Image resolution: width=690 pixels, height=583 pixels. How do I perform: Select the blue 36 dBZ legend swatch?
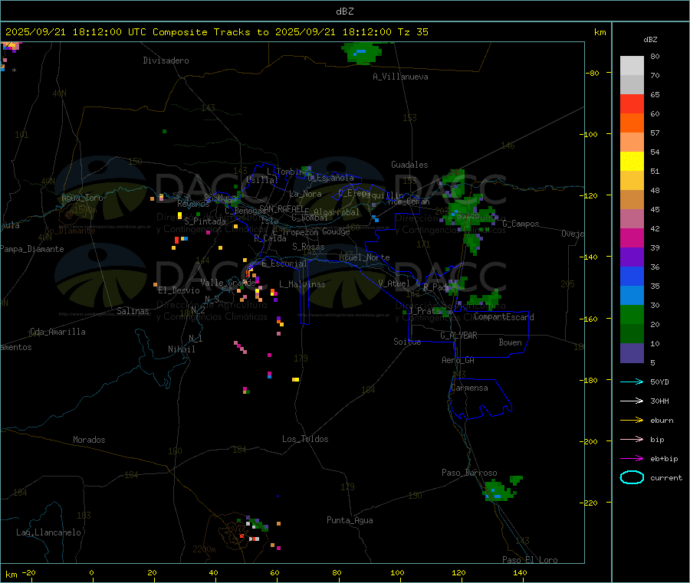pyautogui.click(x=632, y=276)
